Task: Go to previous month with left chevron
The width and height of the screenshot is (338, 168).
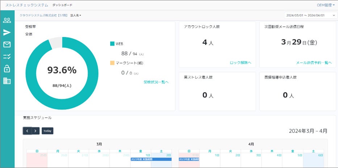Action: click(27, 131)
